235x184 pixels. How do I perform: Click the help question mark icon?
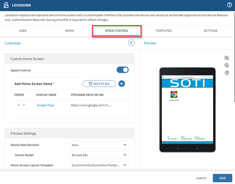click(x=229, y=5)
